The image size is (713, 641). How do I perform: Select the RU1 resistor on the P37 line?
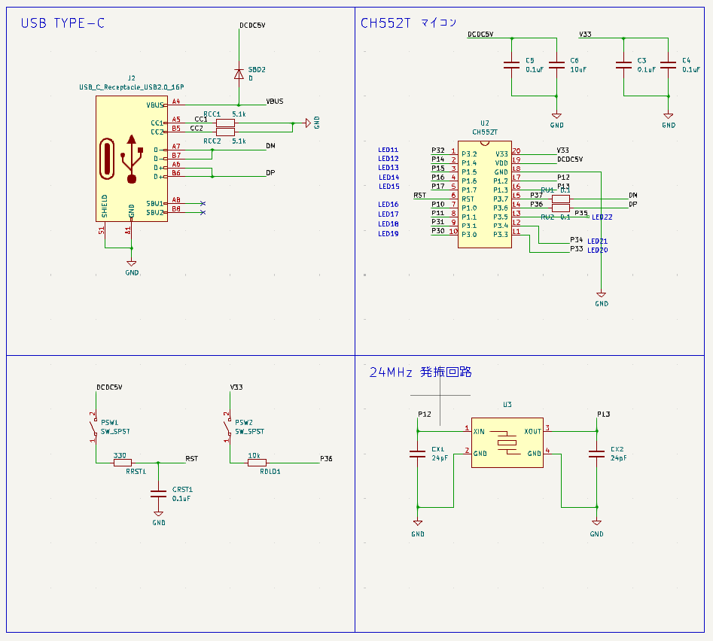[x=561, y=199]
